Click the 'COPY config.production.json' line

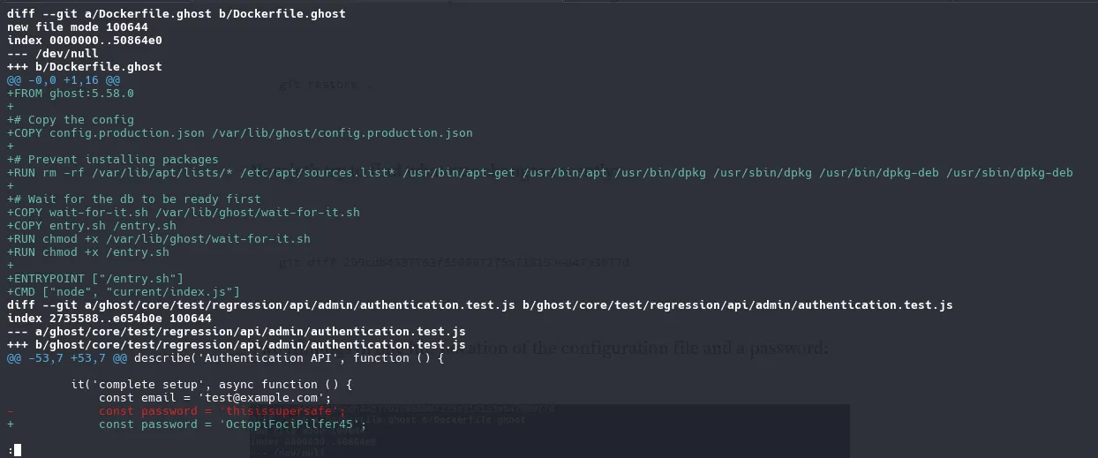(240, 133)
